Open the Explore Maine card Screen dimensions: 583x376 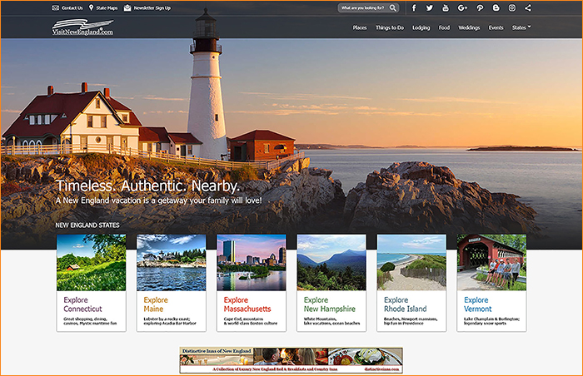point(171,283)
